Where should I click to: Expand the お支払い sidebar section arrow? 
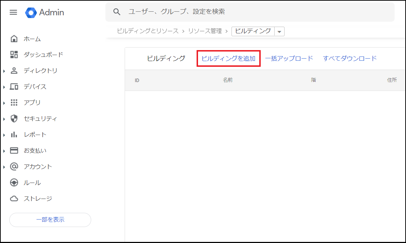pos(4,151)
